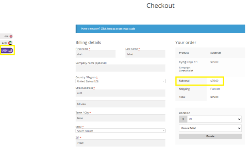Open the State dropdown South Dakota
Viewport: 251px width, 147px height.
click(x=120, y=131)
